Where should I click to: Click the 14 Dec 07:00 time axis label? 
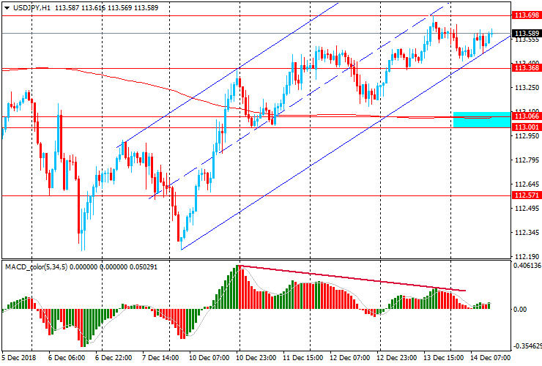click(x=491, y=357)
